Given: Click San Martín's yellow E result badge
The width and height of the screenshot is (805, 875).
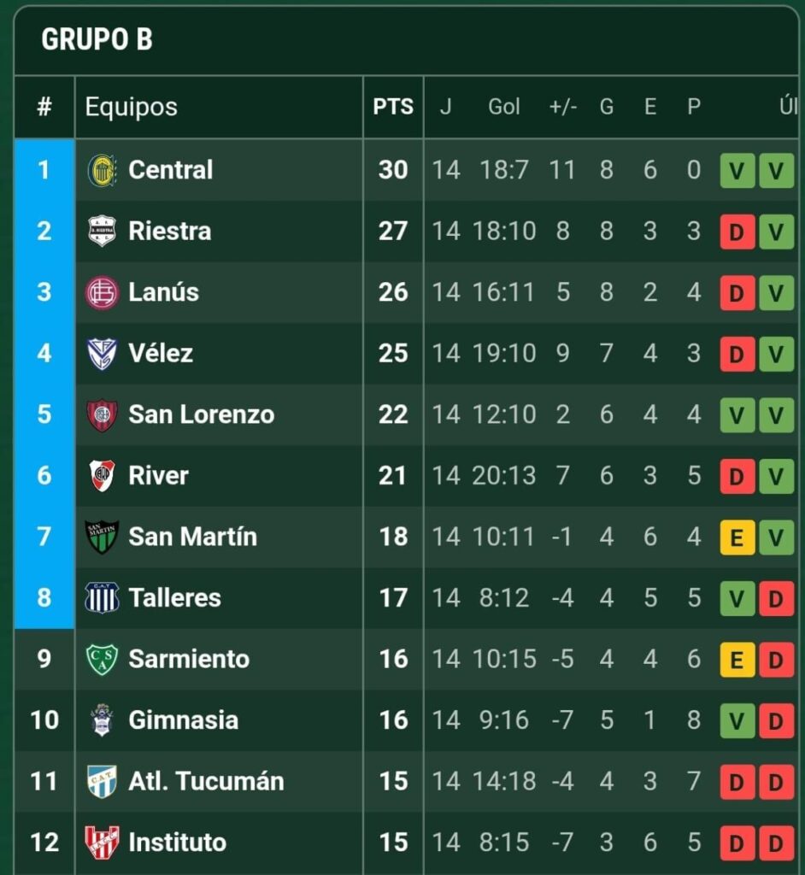Looking at the screenshot, I should [737, 537].
